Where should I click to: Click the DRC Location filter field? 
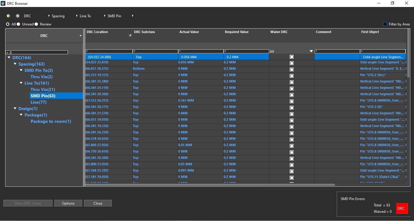click(109, 51)
